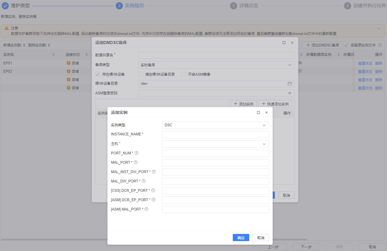
Task: Click help icon beside [CSS] DCR_EP_PORT
Action: 153,190
